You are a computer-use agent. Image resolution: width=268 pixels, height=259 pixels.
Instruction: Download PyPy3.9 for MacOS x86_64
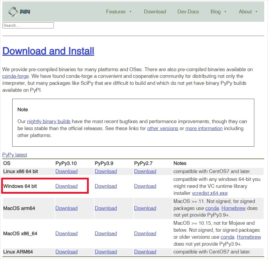click(x=106, y=233)
